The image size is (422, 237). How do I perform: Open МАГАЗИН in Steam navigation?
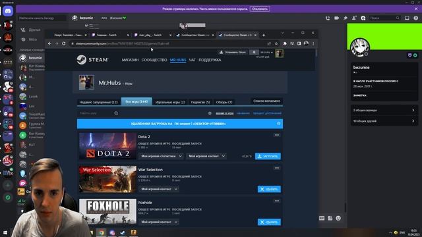coord(130,60)
